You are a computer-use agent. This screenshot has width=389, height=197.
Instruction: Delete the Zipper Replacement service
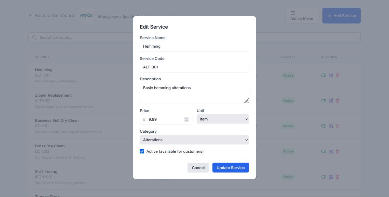(337, 101)
